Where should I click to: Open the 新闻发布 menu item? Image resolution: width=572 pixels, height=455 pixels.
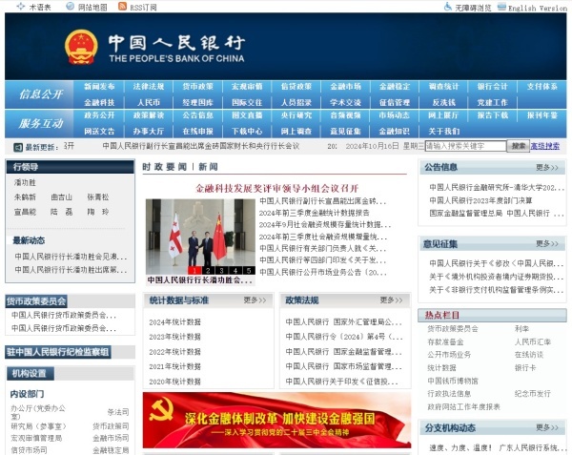point(99,87)
